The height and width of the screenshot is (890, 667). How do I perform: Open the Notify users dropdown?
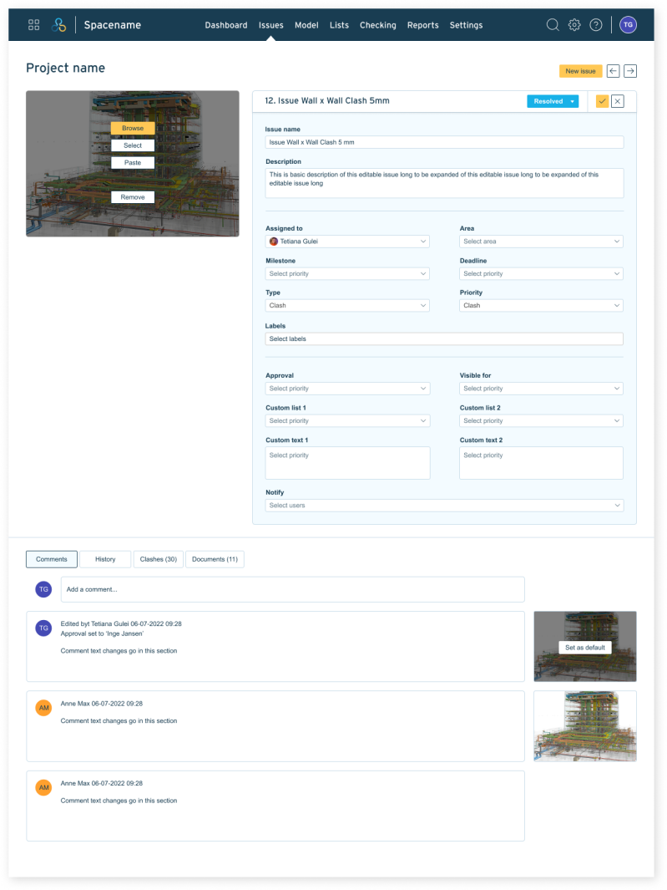coord(444,505)
